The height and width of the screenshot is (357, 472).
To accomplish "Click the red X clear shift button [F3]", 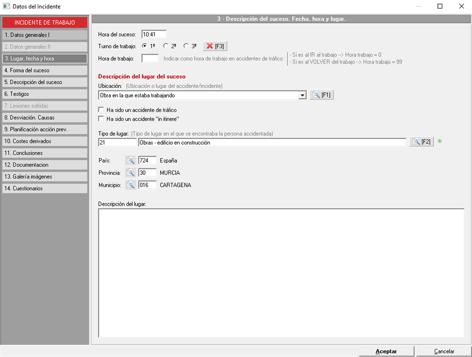I will (215, 46).
